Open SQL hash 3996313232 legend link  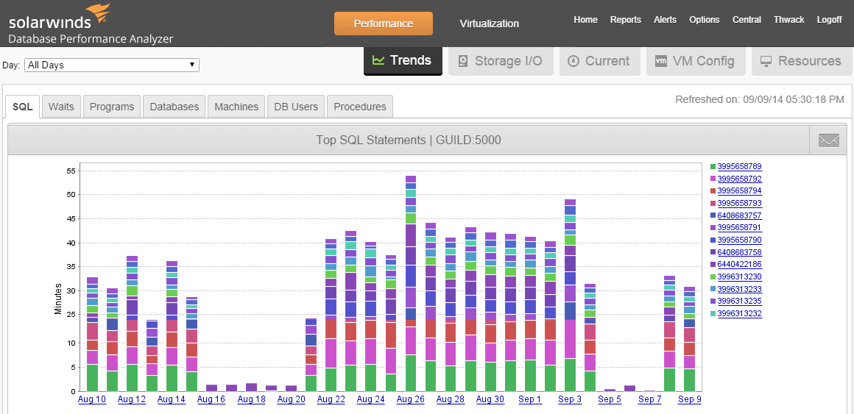[x=739, y=314]
